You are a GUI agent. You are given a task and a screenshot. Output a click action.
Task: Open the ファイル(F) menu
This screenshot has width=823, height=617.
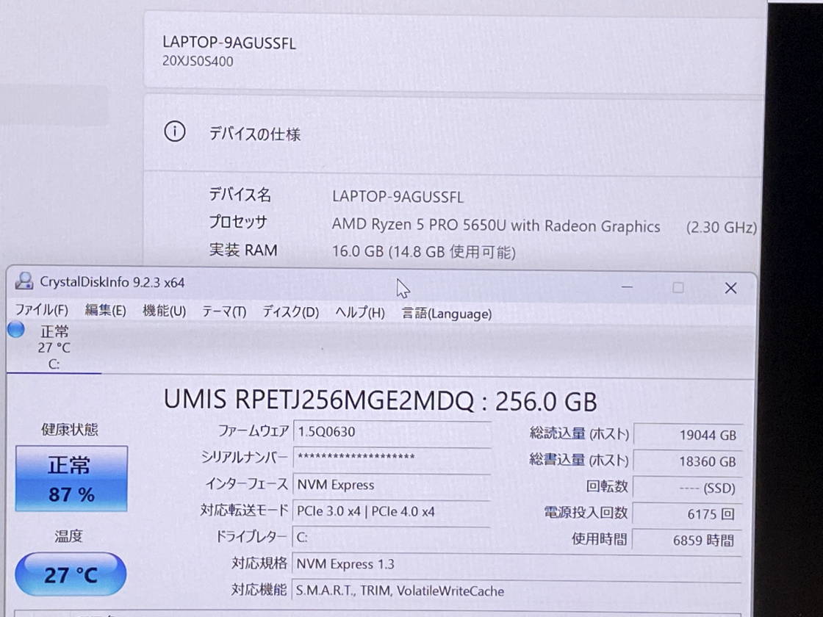pos(41,310)
